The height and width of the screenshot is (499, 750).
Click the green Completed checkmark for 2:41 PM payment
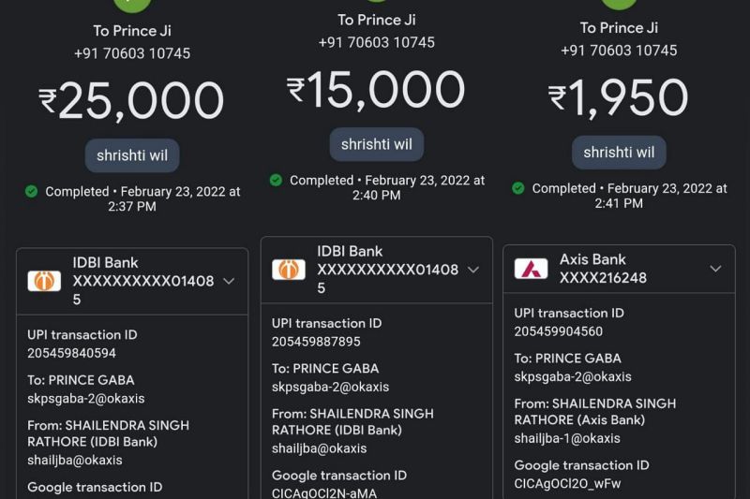[518, 188]
